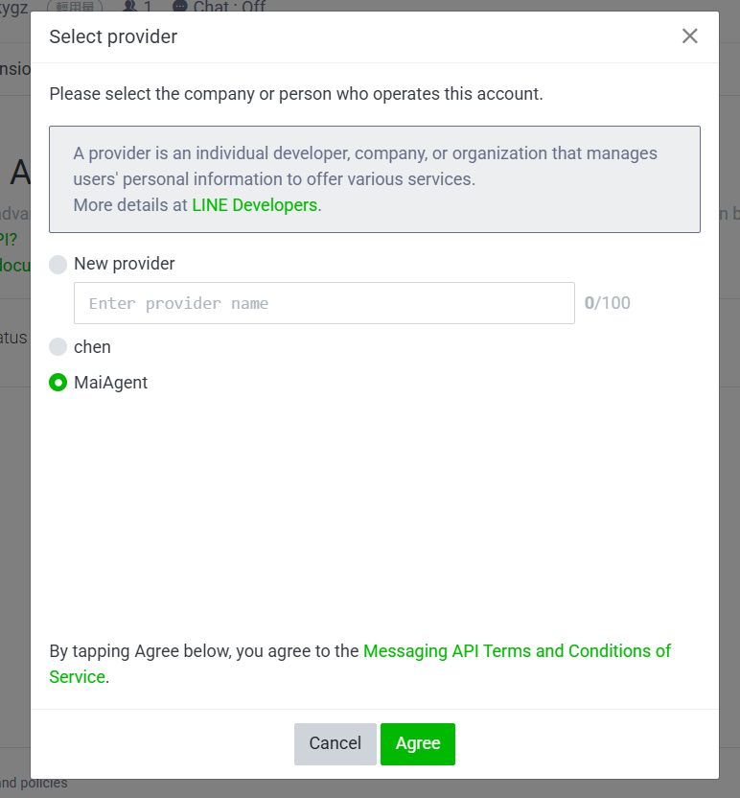
Task: Select the MaiAgent radio button
Action: click(58, 383)
